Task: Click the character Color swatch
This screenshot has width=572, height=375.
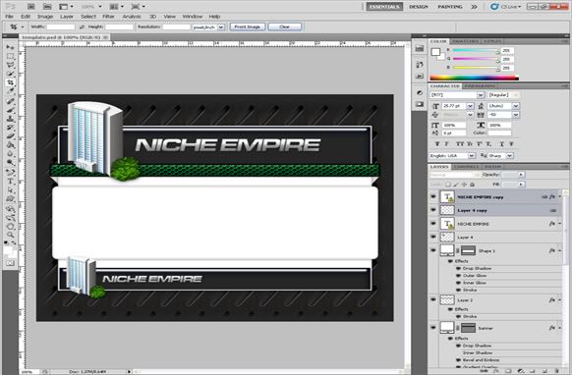Action: tap(499, 134)
